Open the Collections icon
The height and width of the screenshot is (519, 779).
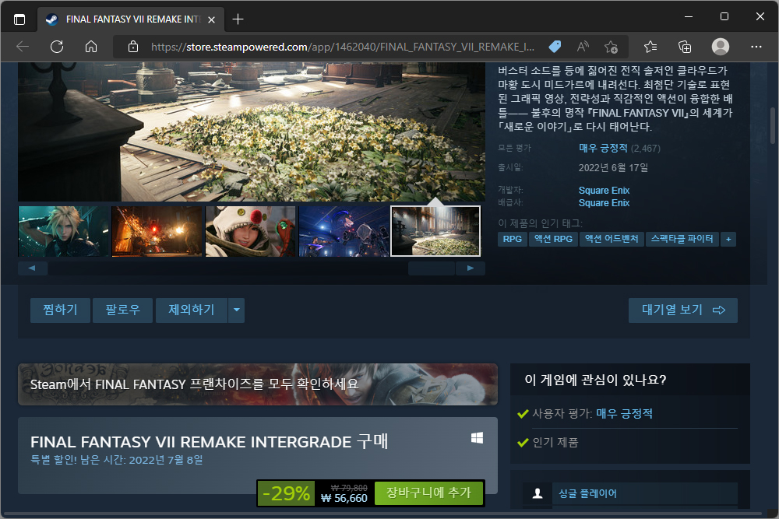[x=685, y=47]
